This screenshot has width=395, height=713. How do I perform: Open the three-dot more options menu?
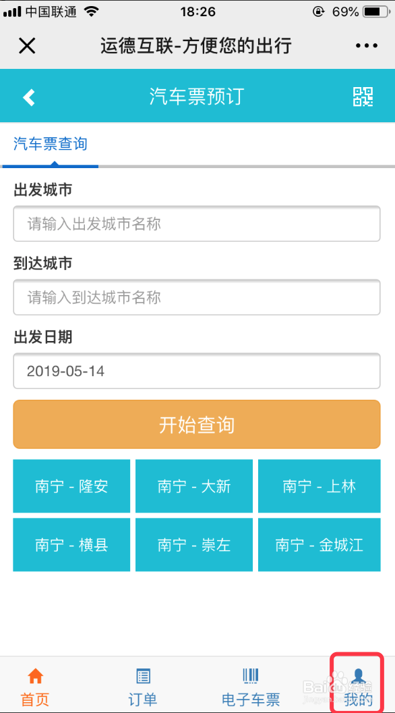(366, 45)
